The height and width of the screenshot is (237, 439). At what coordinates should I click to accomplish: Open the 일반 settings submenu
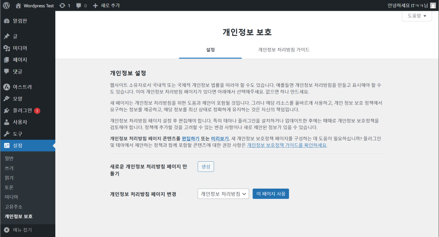(9, 158)
